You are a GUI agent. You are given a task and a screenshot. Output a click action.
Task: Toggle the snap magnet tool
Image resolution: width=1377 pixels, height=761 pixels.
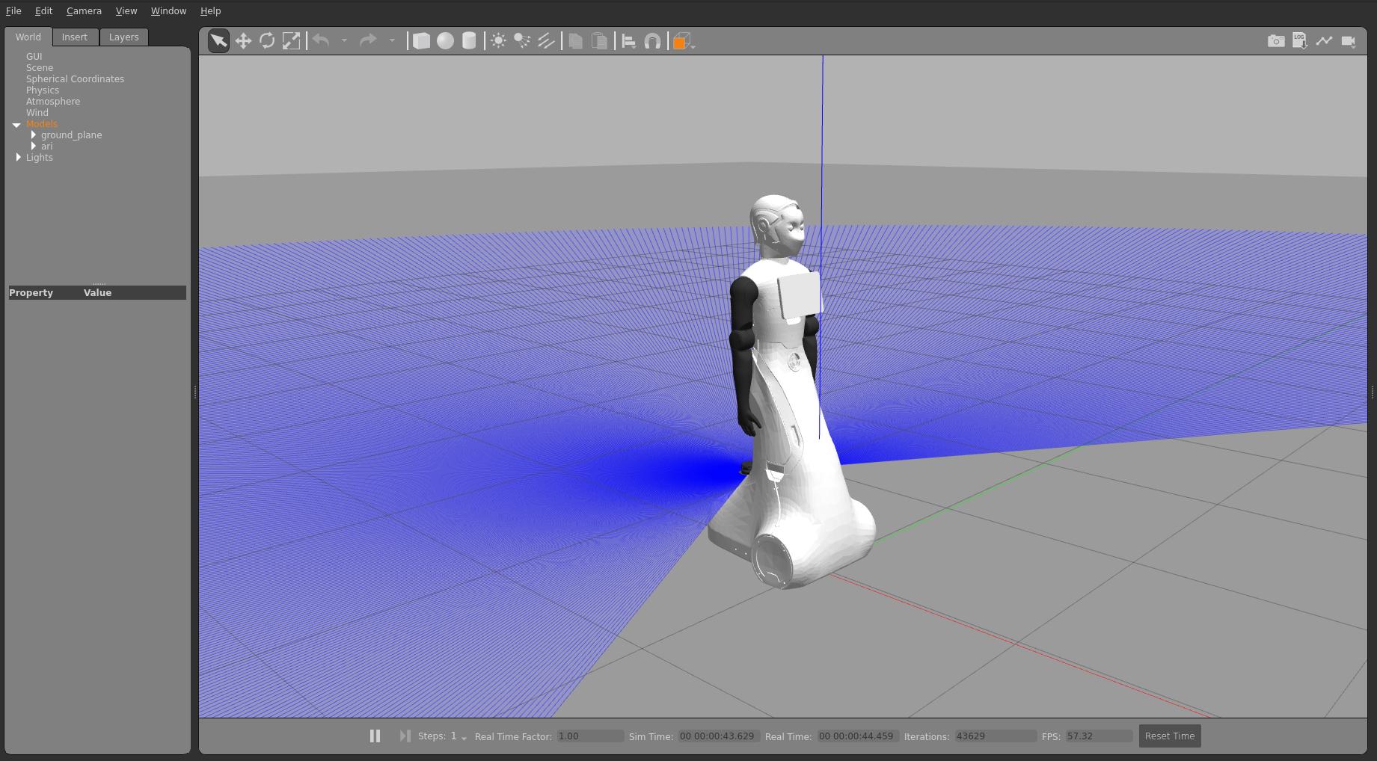tap(652, 41)
